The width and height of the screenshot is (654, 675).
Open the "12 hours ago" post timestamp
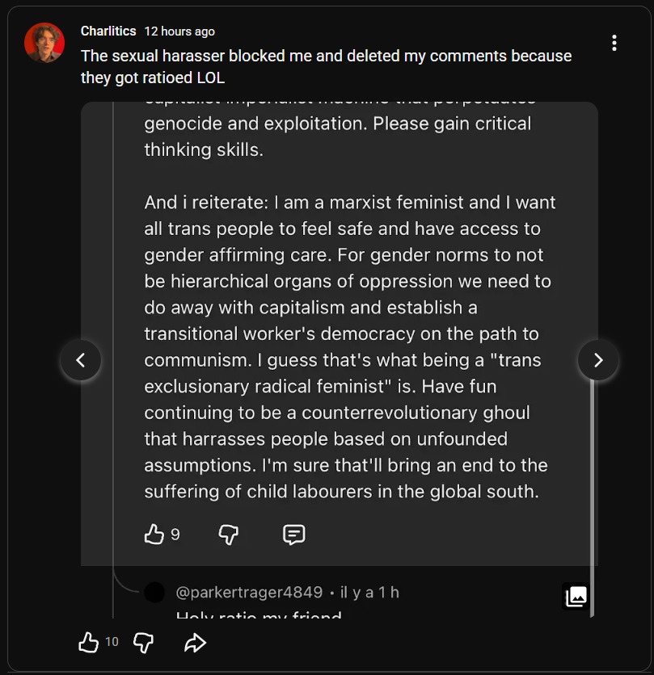[179, 31]
